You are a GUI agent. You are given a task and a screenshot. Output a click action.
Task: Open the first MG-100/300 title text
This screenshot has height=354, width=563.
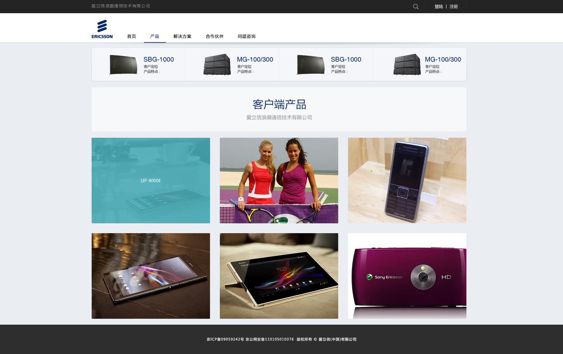255,59
